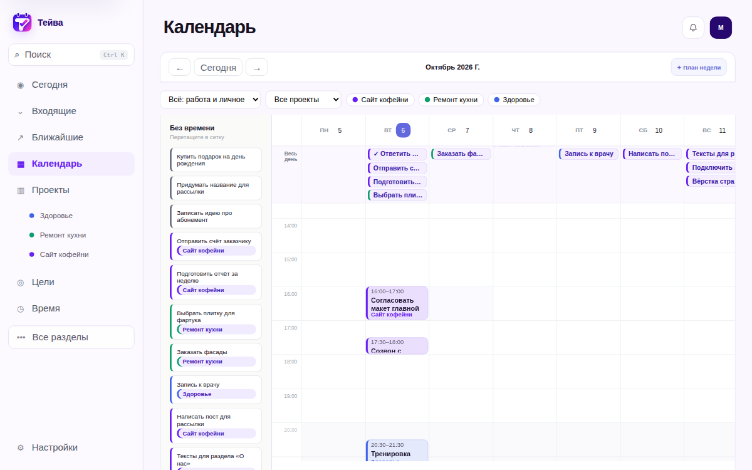Click the Сегодня sidebar icon
This screenshot has width=752, height=470.
21,85
